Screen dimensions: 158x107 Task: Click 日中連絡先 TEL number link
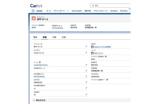pos(39,77)
